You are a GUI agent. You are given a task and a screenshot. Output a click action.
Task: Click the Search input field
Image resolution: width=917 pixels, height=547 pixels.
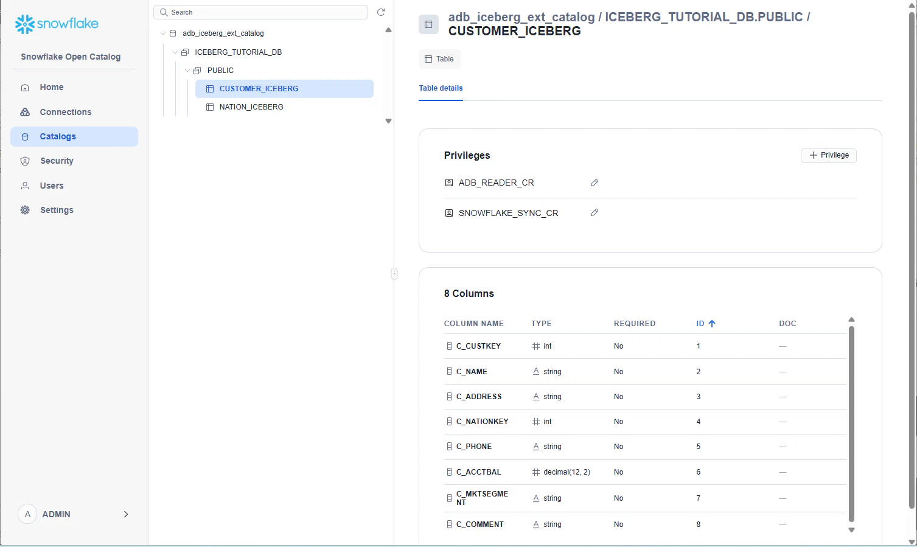[x=260, y=12]
